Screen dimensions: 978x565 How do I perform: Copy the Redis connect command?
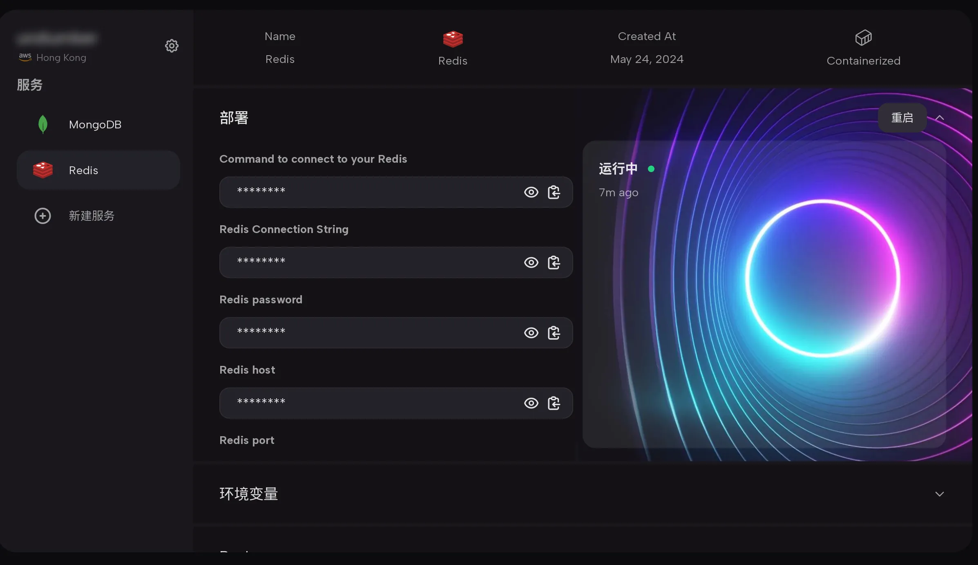click(x=554, y=192)
